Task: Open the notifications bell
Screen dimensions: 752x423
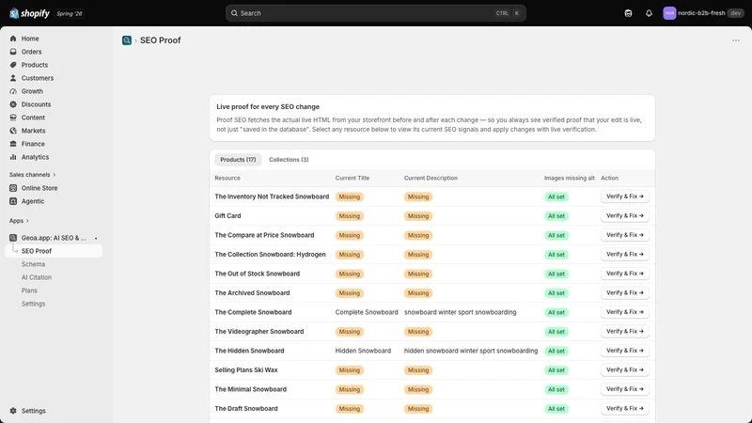Action: click(649, 13)
